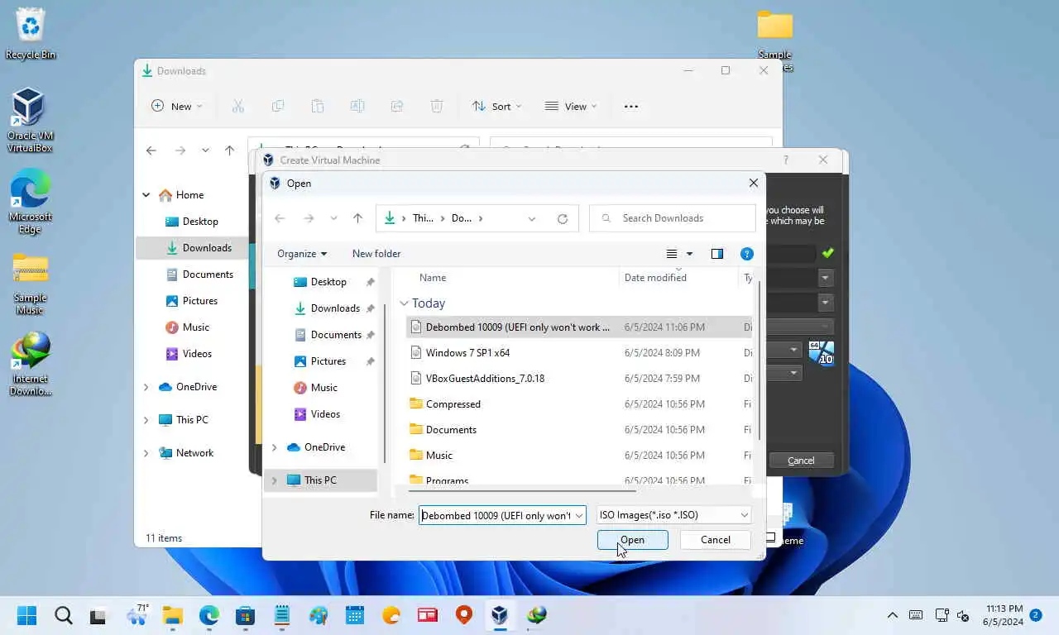
Task: Refresh the Open dialog folder listing
Action: [x=563, y=219]
